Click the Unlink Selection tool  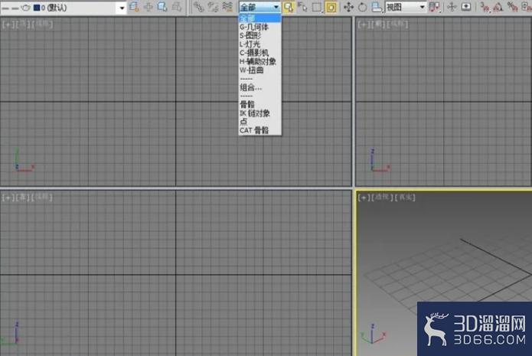click(213, 7)
